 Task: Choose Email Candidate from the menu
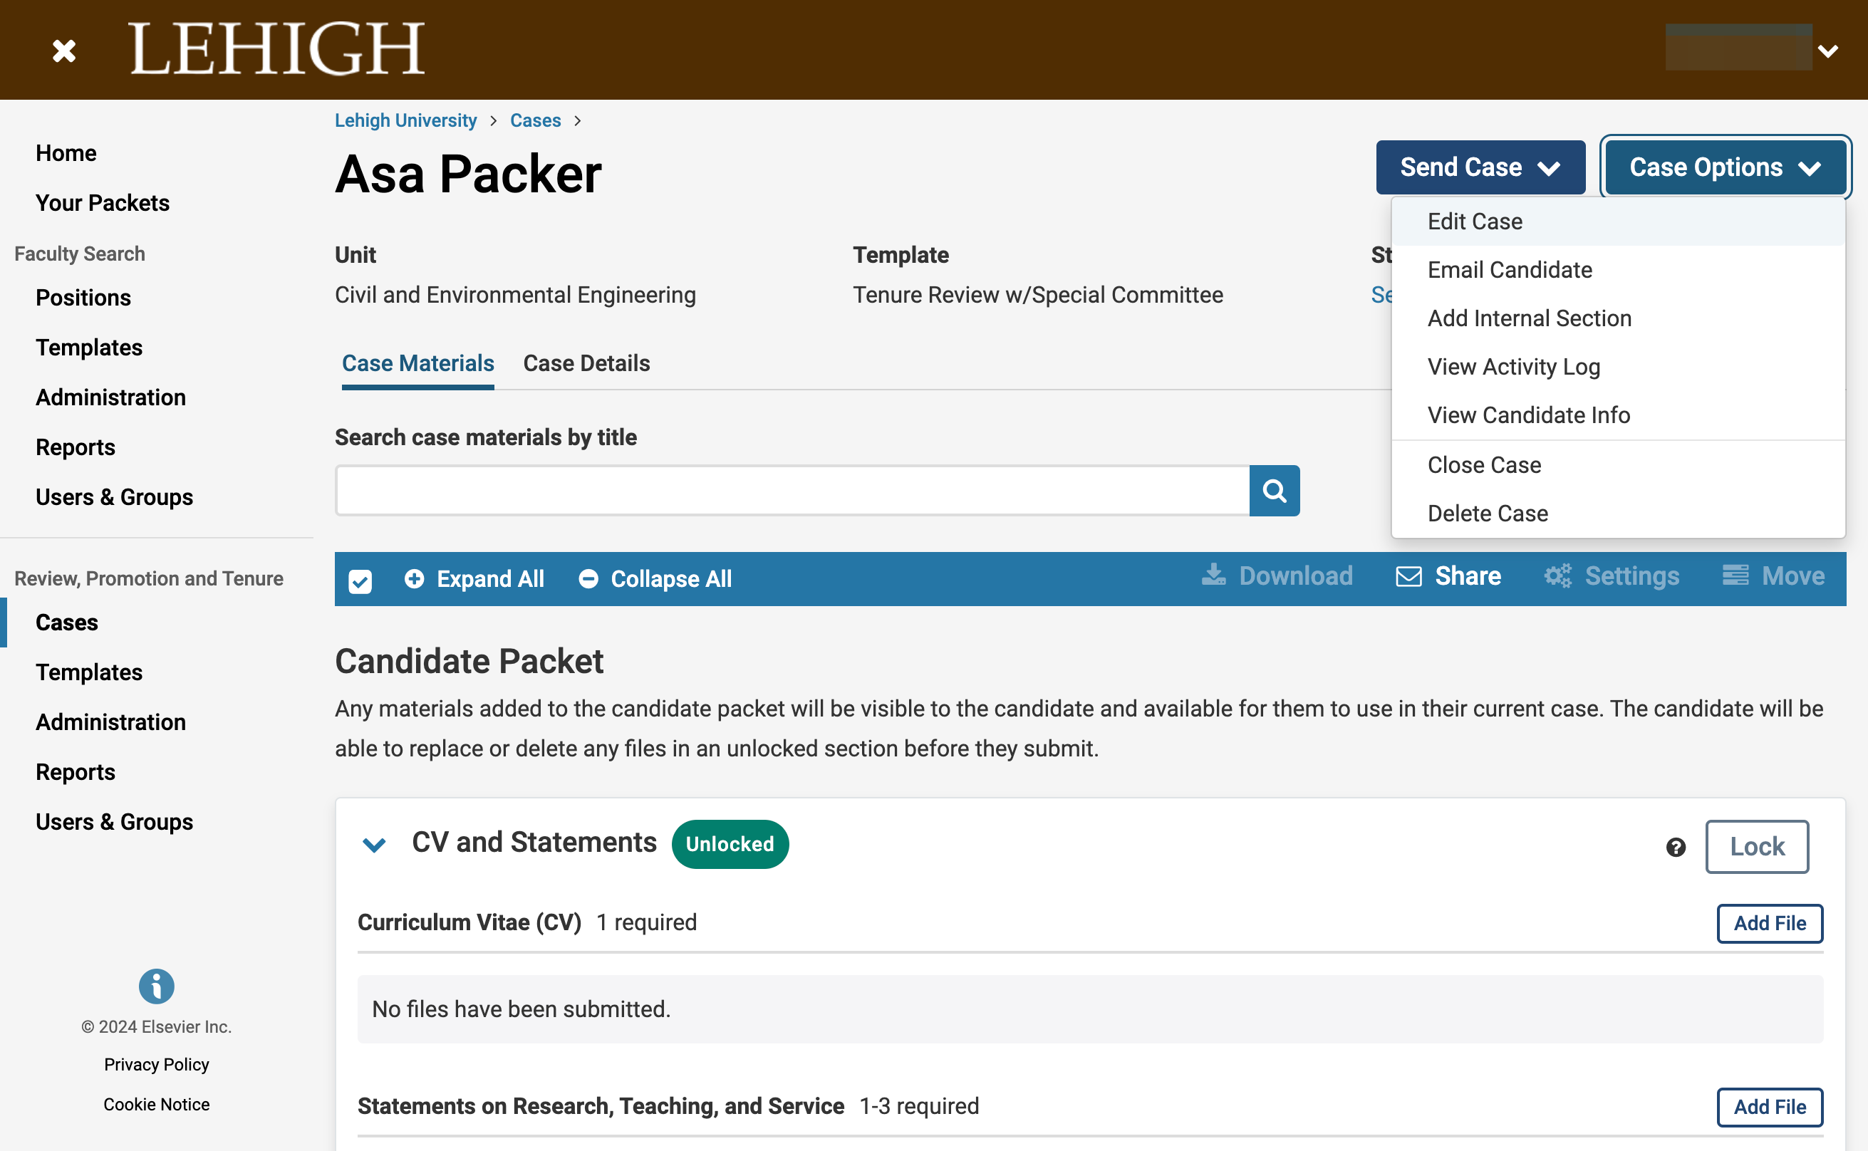tap(1617, 269)
